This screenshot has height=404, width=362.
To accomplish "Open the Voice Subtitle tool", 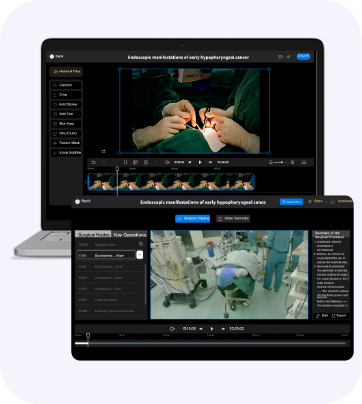I will click(66, 152).
